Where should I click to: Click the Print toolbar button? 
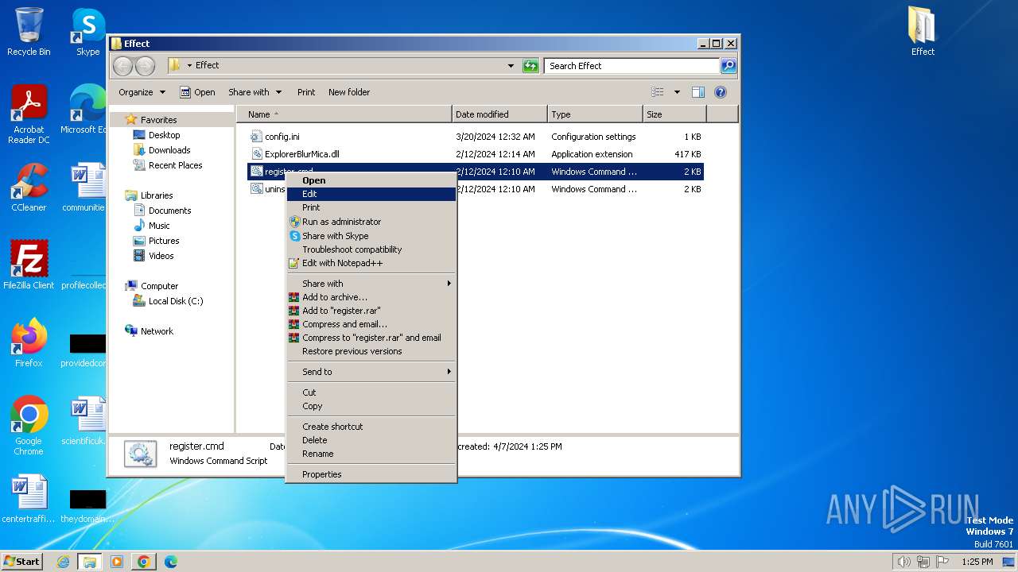[306, 92]
